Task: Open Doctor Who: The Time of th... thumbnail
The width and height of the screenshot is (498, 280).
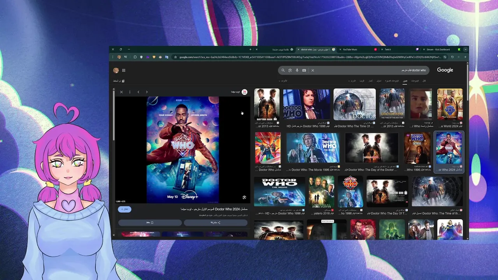Action: pyautogui.click(x=437, y=191)
